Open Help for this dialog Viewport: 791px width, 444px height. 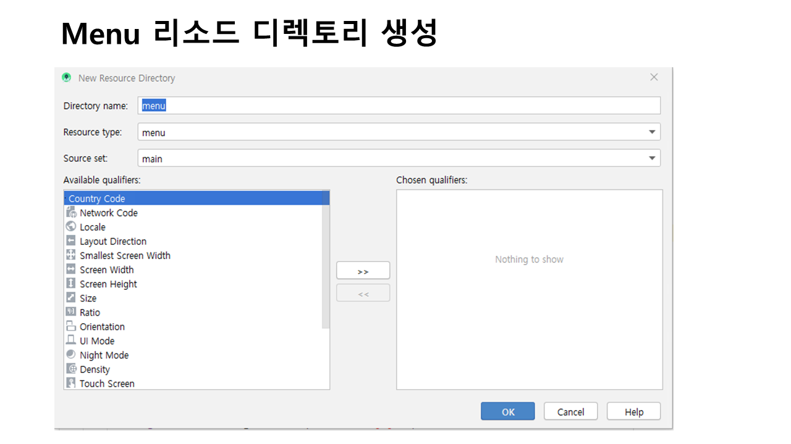click(633, 412)
